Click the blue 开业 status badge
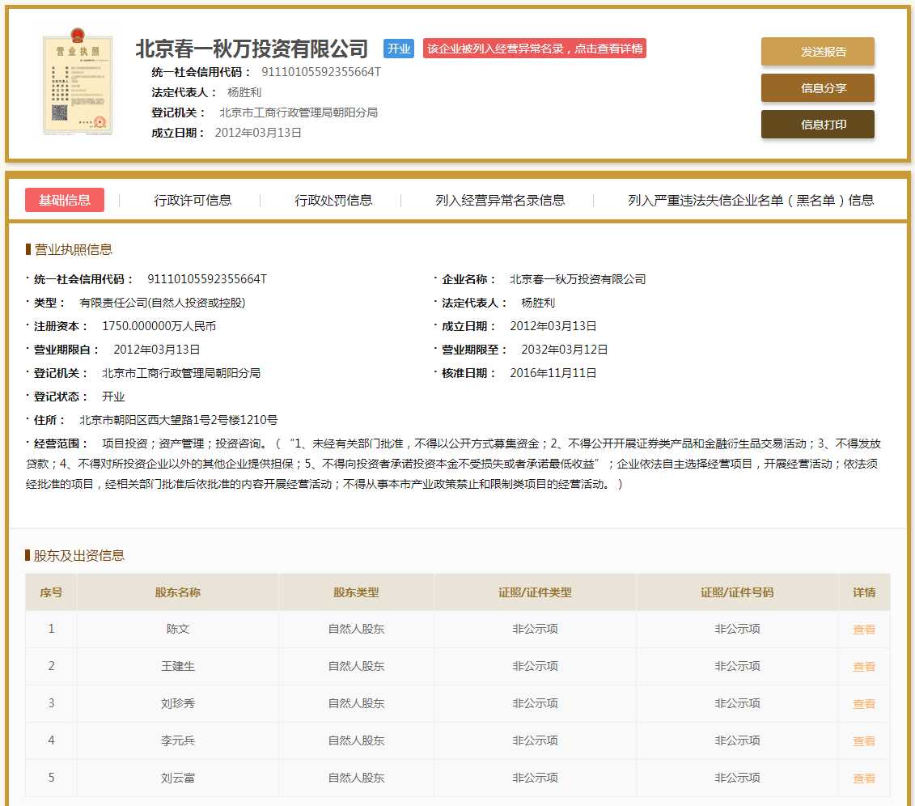Image resolution: width=915 pixels, height=806 pixels. (x=398, y=49)
